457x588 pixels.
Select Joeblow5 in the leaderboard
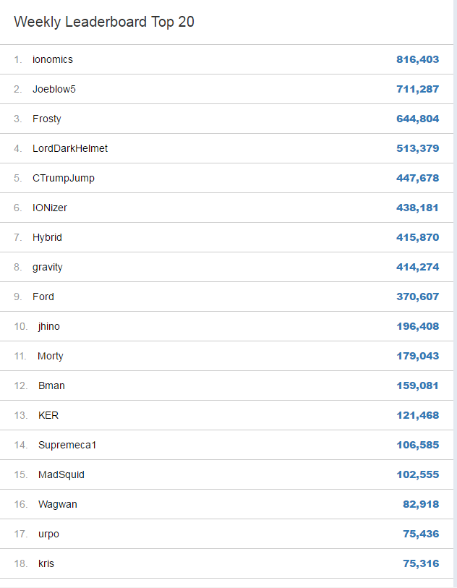point(54,89)
